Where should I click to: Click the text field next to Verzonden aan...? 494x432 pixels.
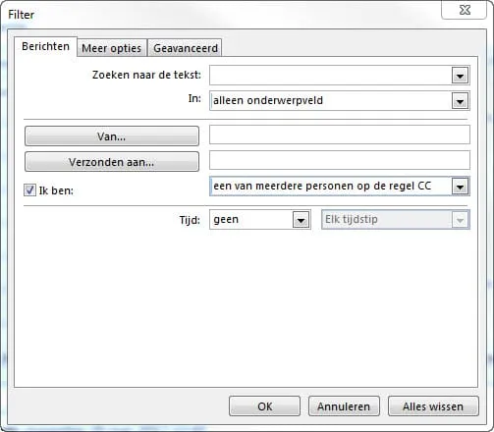340,160
